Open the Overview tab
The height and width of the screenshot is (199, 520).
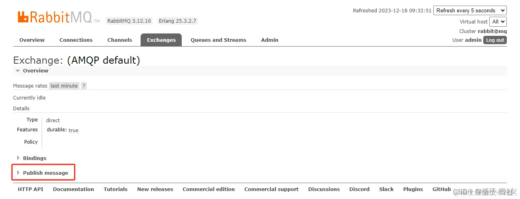coord(32,40)
